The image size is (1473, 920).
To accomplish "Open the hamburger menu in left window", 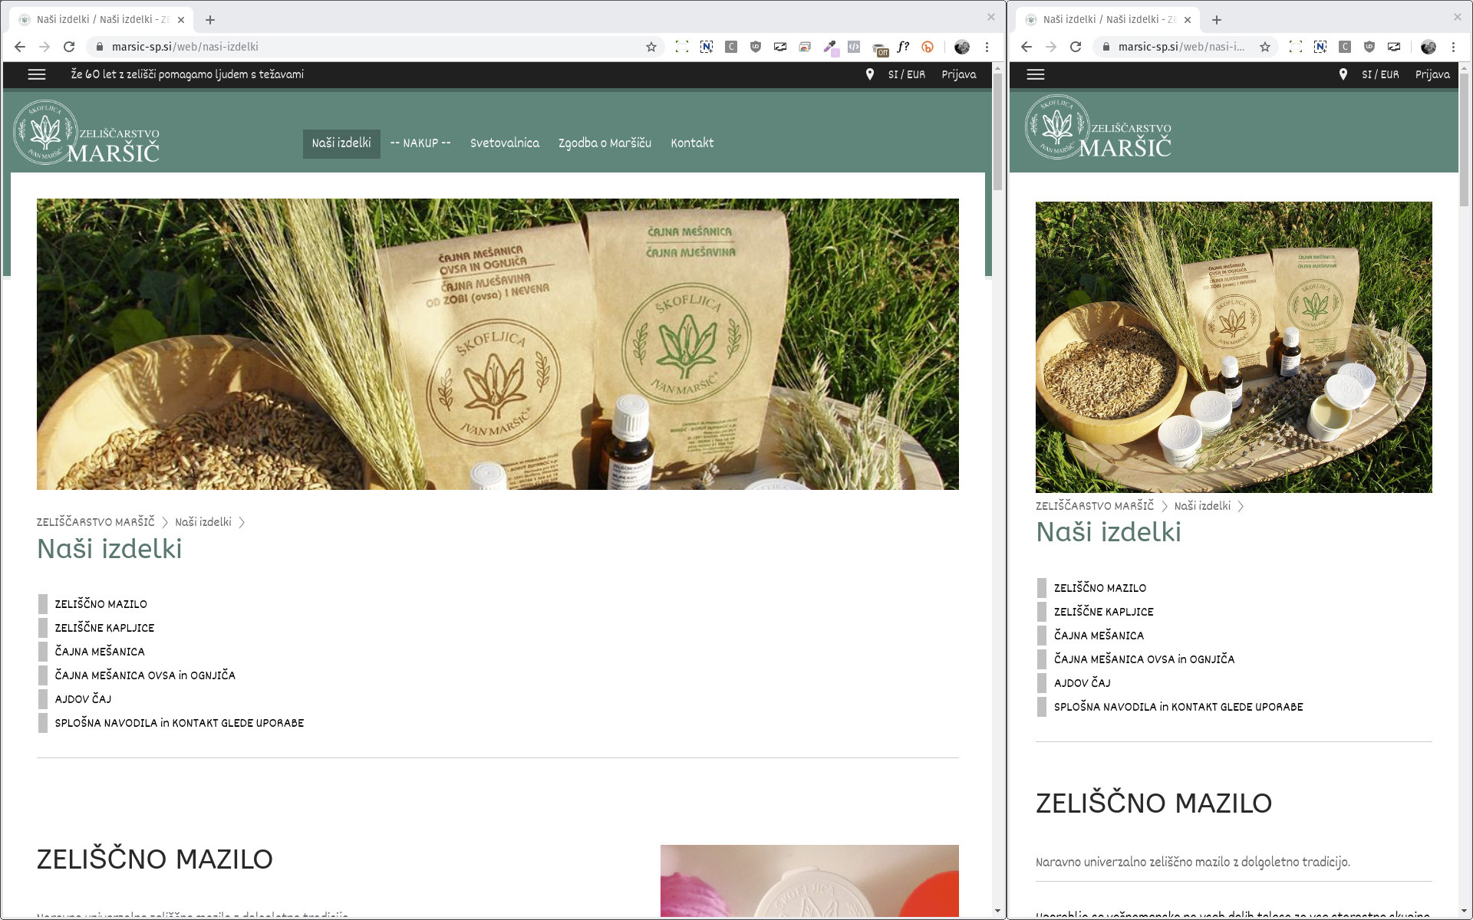I will pos(37,74).
